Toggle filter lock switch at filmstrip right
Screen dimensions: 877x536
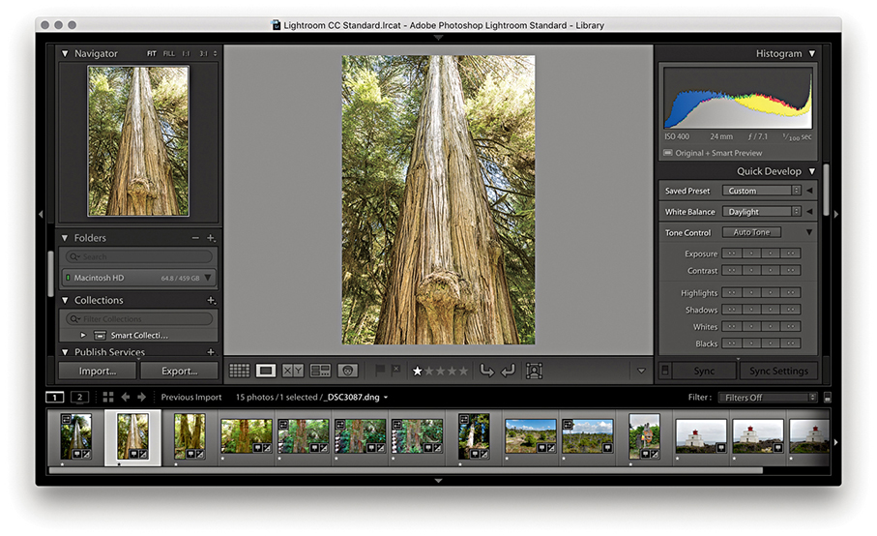(827, 398)
